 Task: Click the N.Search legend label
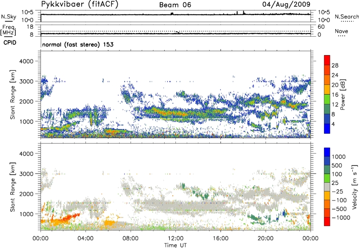[x=346, y=17]
